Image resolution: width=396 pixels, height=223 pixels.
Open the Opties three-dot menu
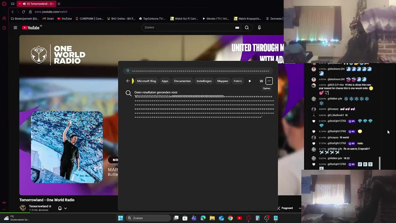coord(269,81)
